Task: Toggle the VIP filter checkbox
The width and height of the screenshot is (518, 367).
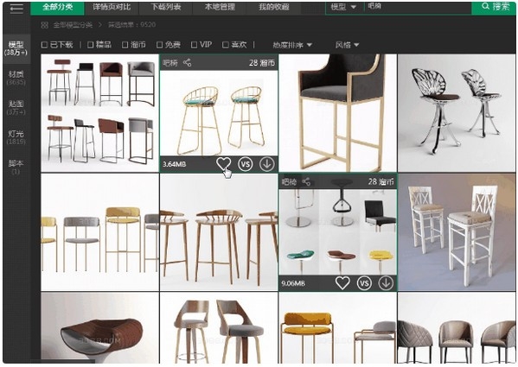Action: pos(195,45)
